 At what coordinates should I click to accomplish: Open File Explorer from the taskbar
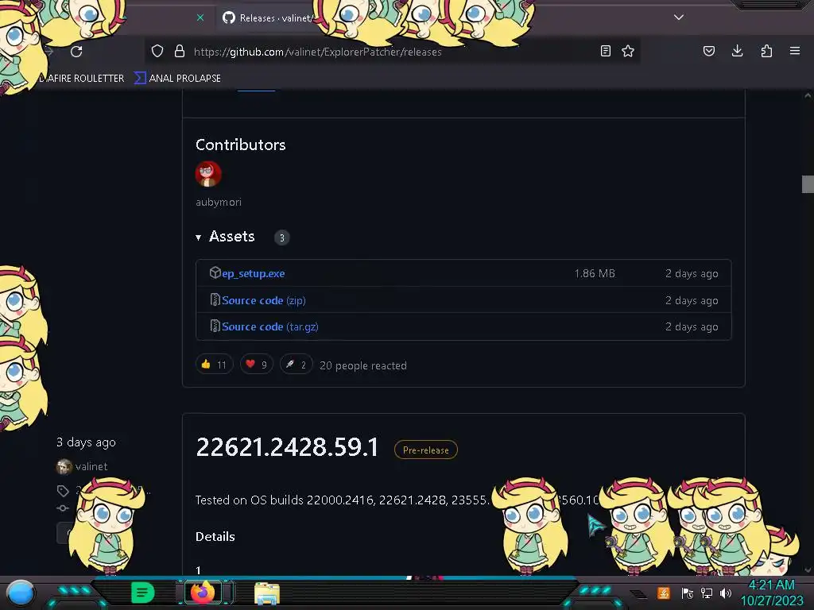267,593
